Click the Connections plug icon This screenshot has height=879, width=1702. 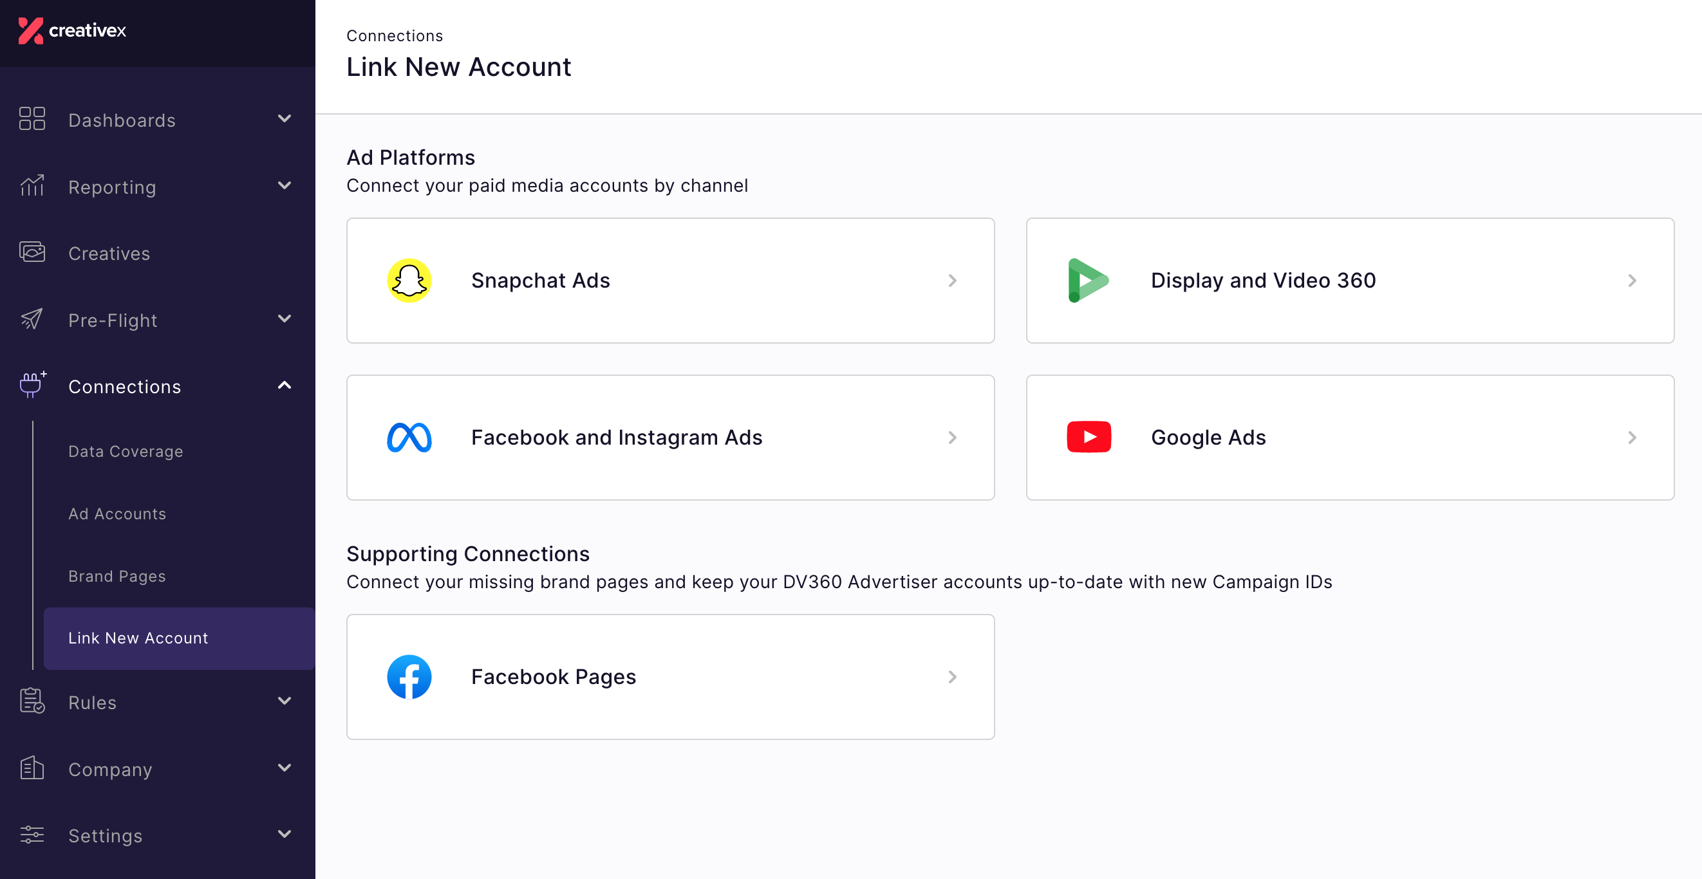32,385
